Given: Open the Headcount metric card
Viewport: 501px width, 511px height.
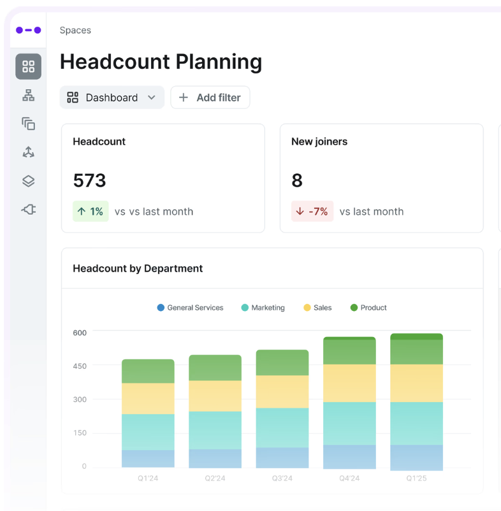Looking at the screenshot, I should 163,178.
